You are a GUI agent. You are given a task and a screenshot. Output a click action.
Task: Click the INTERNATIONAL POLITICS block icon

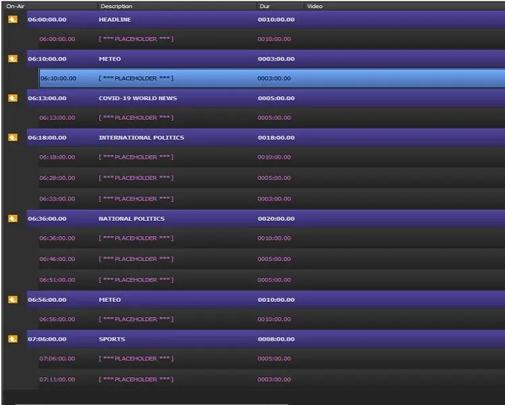click(13, 137)
